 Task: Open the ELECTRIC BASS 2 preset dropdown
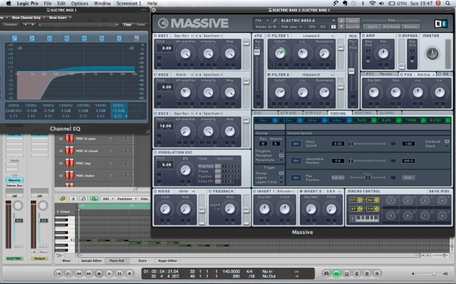tap(308, 20)
